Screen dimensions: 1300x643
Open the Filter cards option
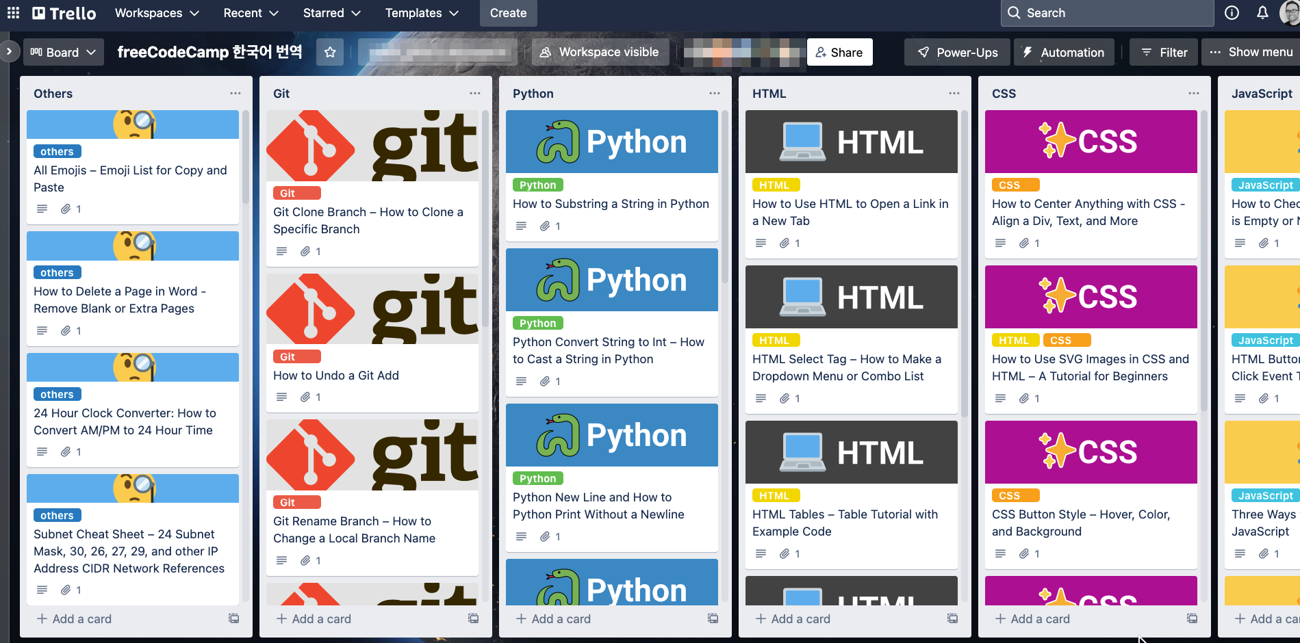[1164, 52]
